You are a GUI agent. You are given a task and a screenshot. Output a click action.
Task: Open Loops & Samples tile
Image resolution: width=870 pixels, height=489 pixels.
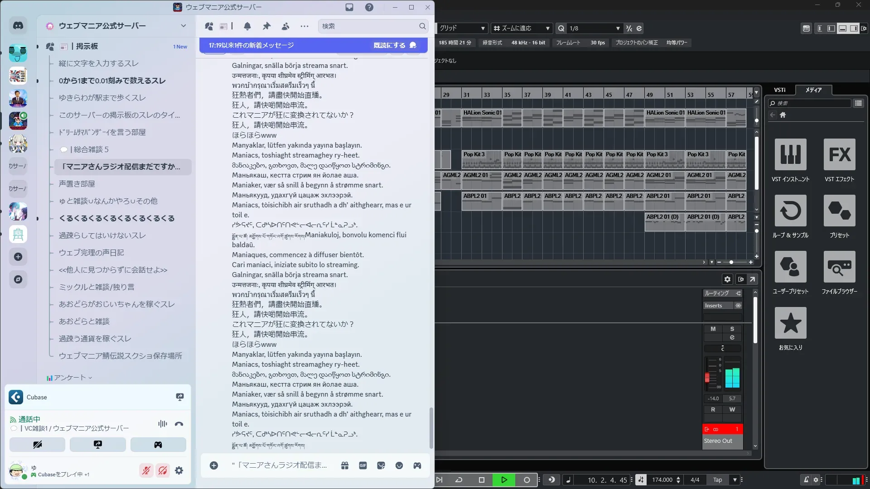(790, 211)
